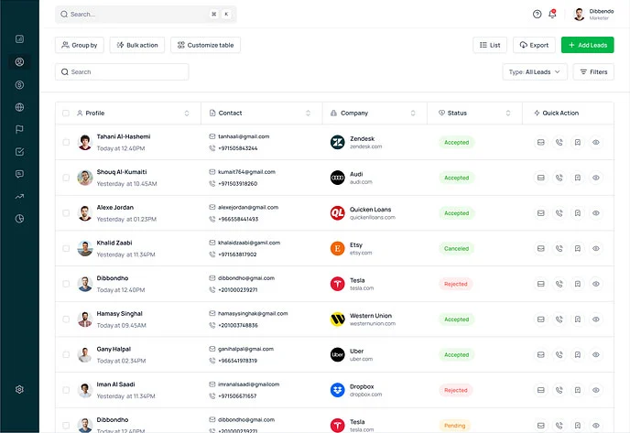Click the bookmark icon for Khalid Zaabi

[x=578, y=248]
